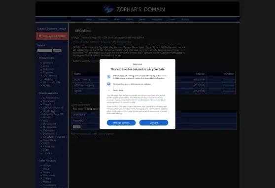Click Download link for v0.52b
This screenshot has height=188, width=275.
click(x=229, y=91)
